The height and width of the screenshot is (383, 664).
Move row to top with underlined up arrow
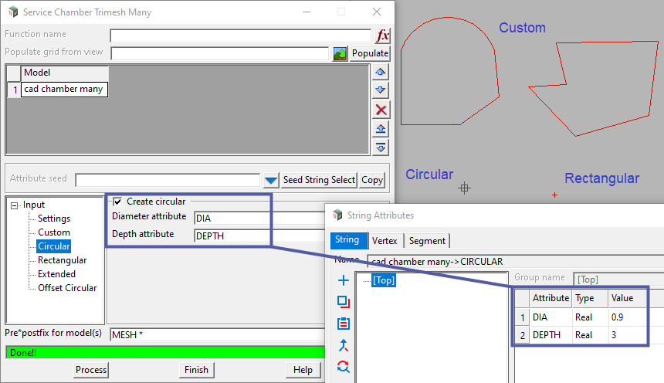pyautogui.click(x=381, y=128)
